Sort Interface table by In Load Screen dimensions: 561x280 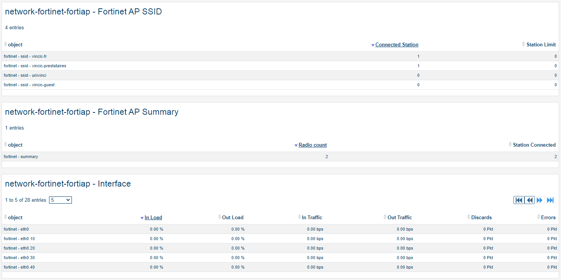[x=153, y=218]
